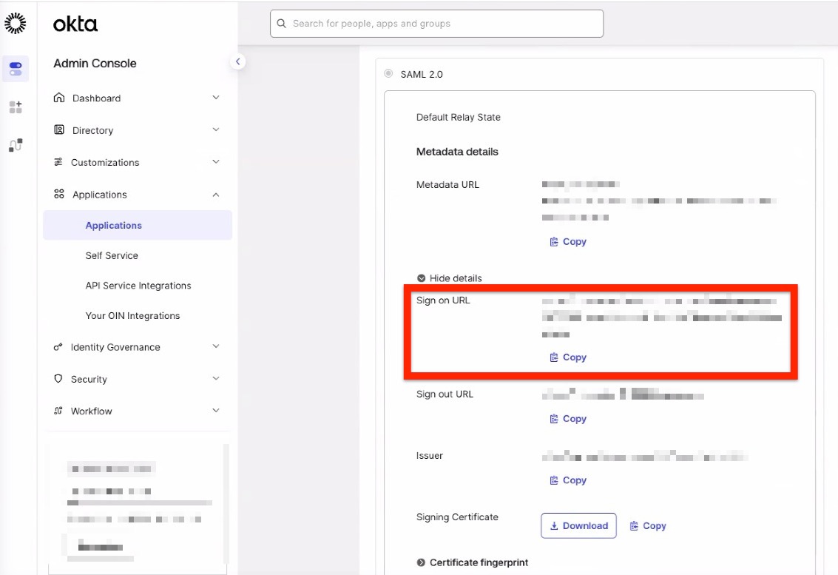Click clipboard icon under Sign on URL
This screenshot has height=575, width=838.
point(554,357)
